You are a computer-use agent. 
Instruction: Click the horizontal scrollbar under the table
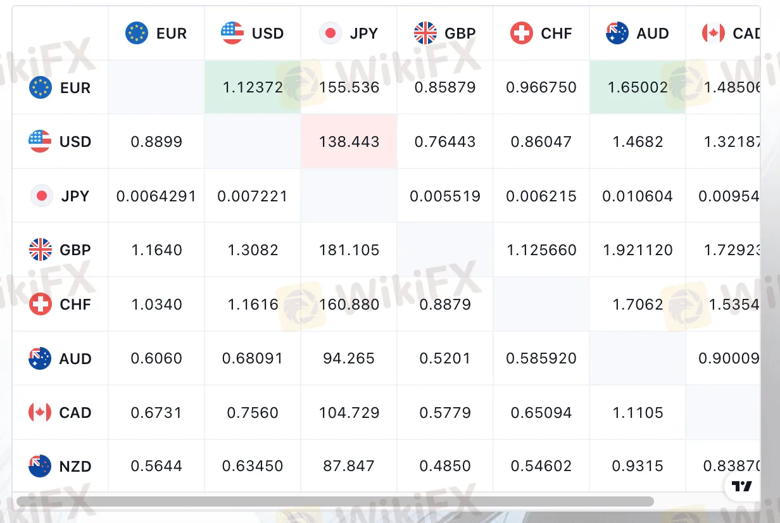click(x=335, y=501)
